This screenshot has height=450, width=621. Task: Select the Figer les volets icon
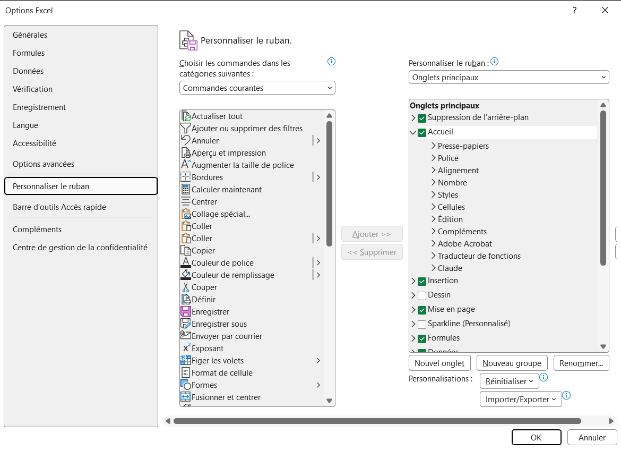(186, 360)
